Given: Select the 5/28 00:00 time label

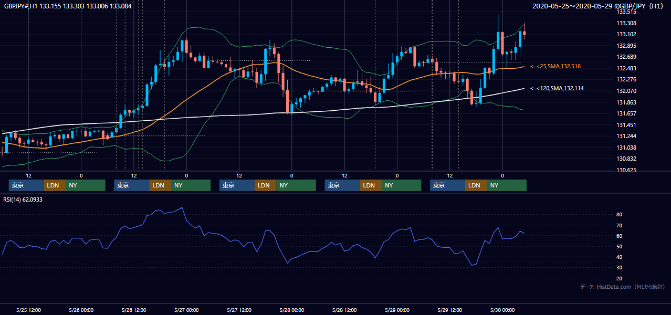Looking at the screenshot, I should tap(292, 310).
